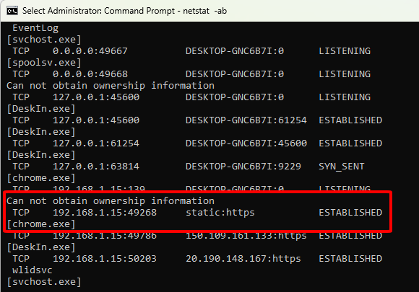
Task: Click local address '192.168.1.15:49268'
Action: click(x=105, y=213)
